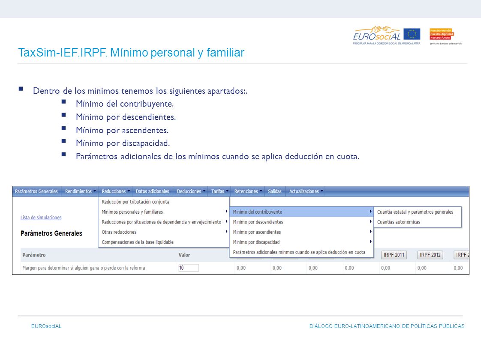Image resolution: width=481 pixels, height=340 pixels.
Task: Choose Reducción por tributación conjunta
Action: click(164, 202)
